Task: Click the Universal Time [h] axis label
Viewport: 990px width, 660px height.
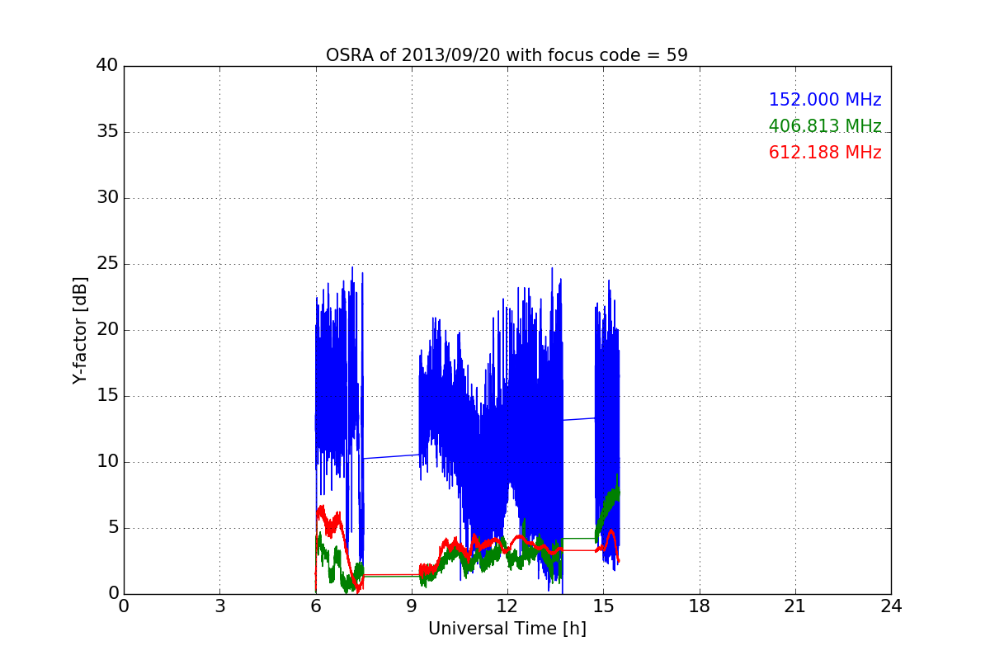Action: click(507, 629)
